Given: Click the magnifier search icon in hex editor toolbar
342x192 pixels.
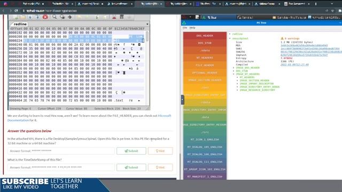Looking at the screenshot, I should [x=55, y=17].
